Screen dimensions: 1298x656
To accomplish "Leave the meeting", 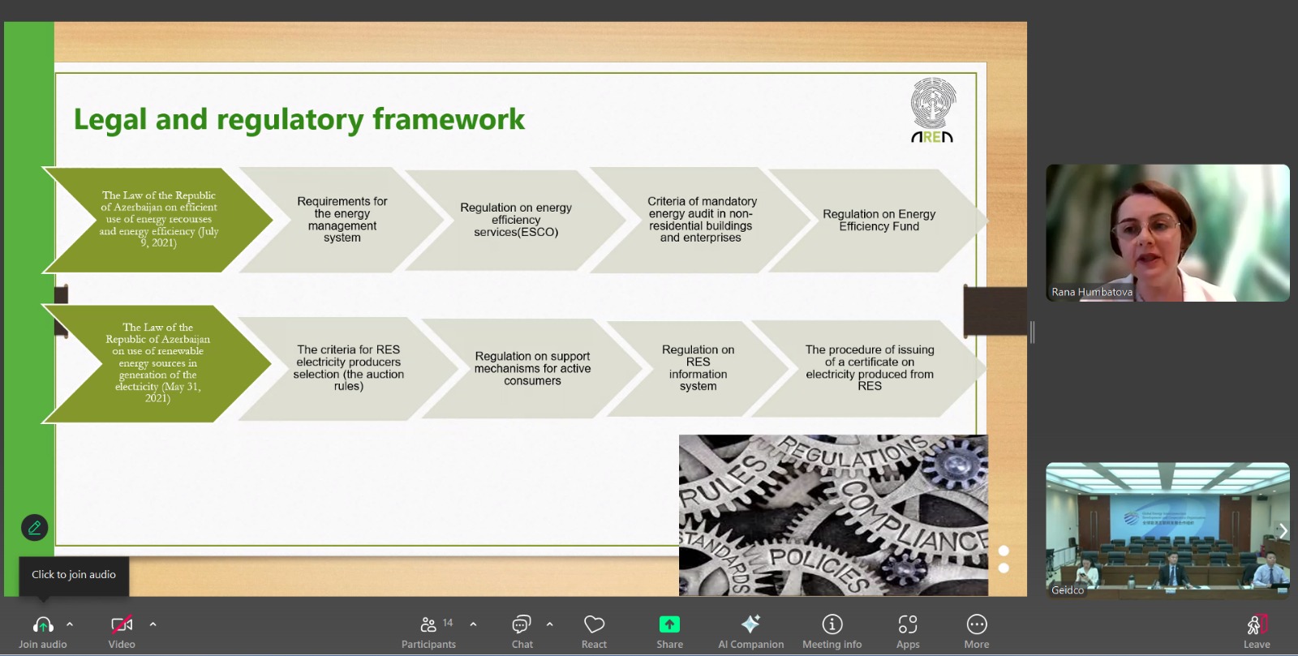I will tap(1256, 625).
